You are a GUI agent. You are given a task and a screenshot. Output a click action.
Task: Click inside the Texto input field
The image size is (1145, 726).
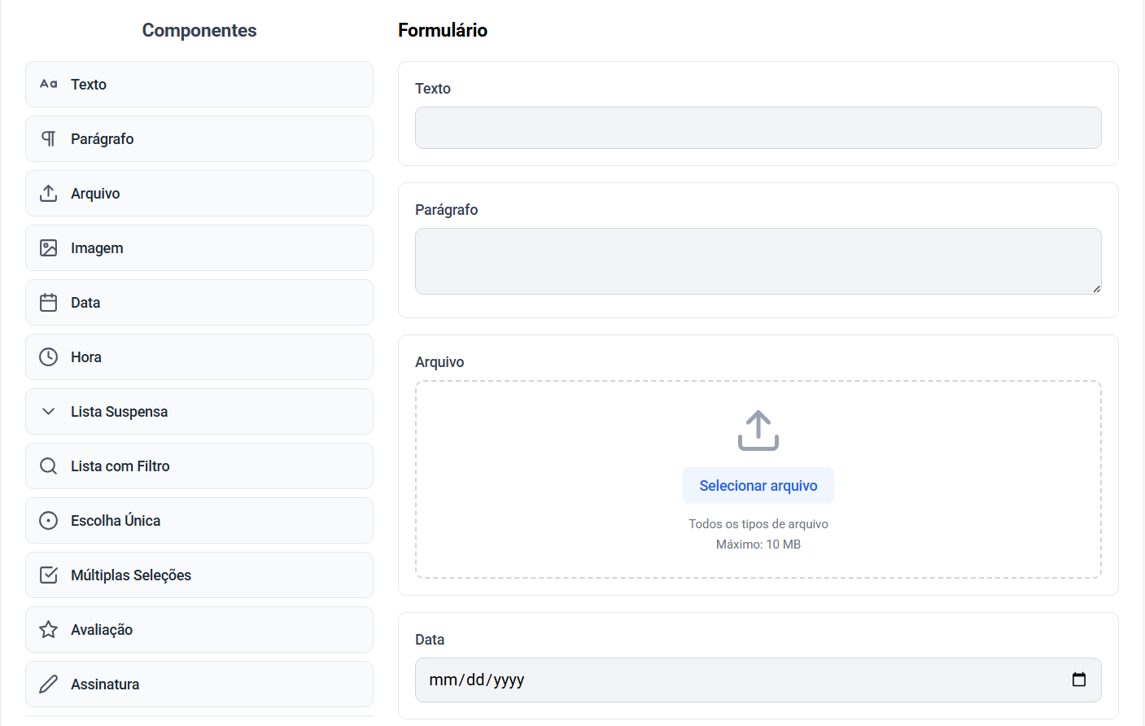point(758,128)
